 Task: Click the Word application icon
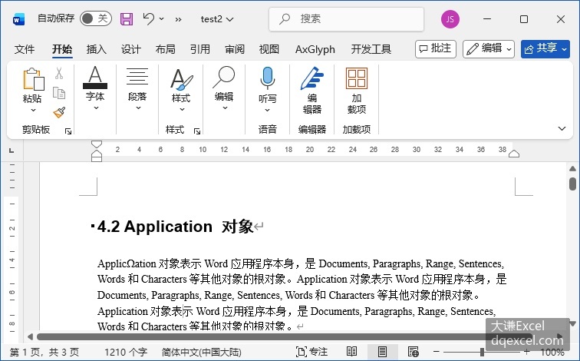(18, 19)
